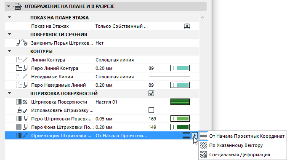287x160 pixels.
Task: Click the solid line preview for Невидимые Линии
Action: [x=170, y=77]
